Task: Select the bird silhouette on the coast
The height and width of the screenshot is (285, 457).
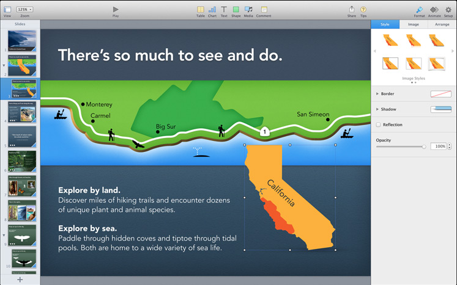Action: 138,144
